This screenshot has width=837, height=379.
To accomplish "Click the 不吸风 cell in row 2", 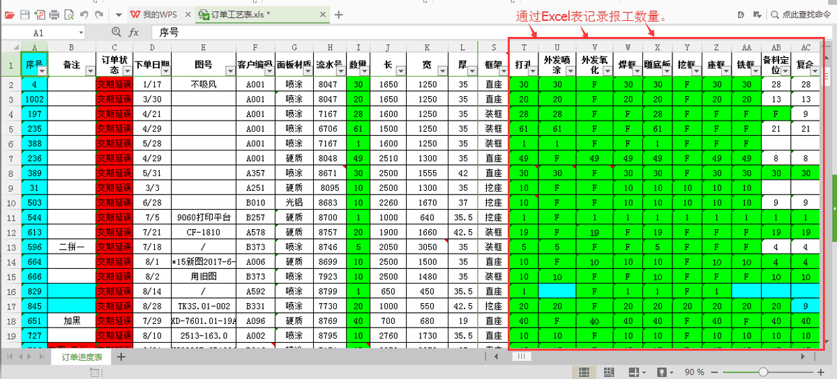I will 204,84.
